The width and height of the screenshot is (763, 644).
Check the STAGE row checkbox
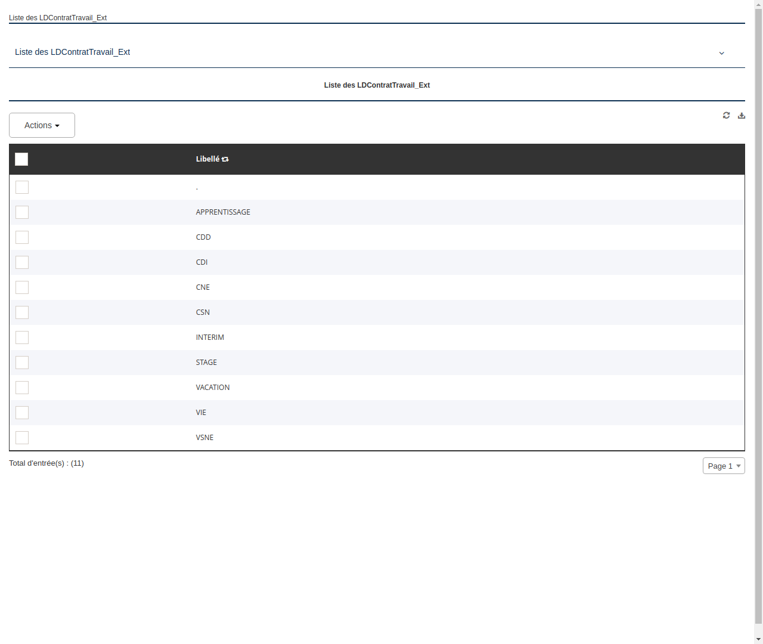tap(22, 363)
